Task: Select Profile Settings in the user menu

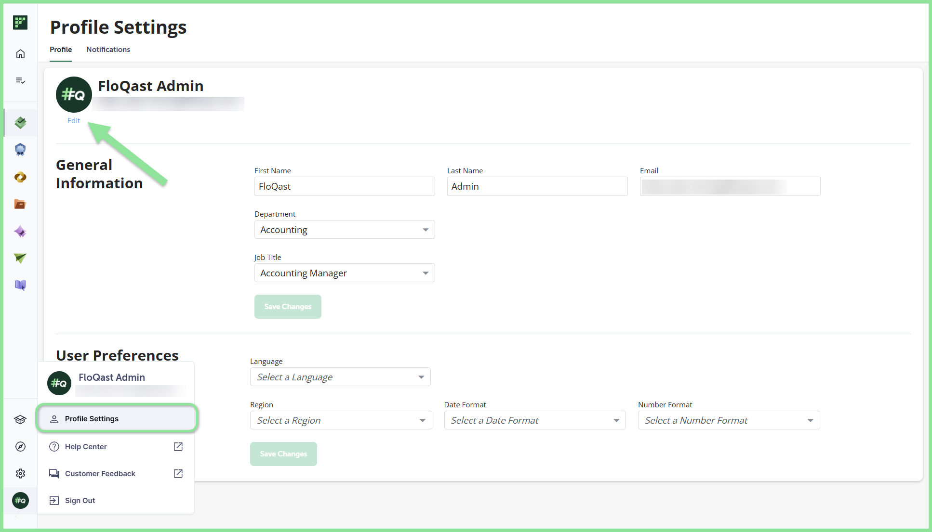Action: (x=117, y=419)
